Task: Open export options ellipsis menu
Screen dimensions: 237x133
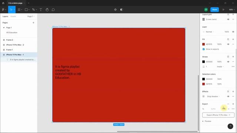Action: tap(233, 109)
